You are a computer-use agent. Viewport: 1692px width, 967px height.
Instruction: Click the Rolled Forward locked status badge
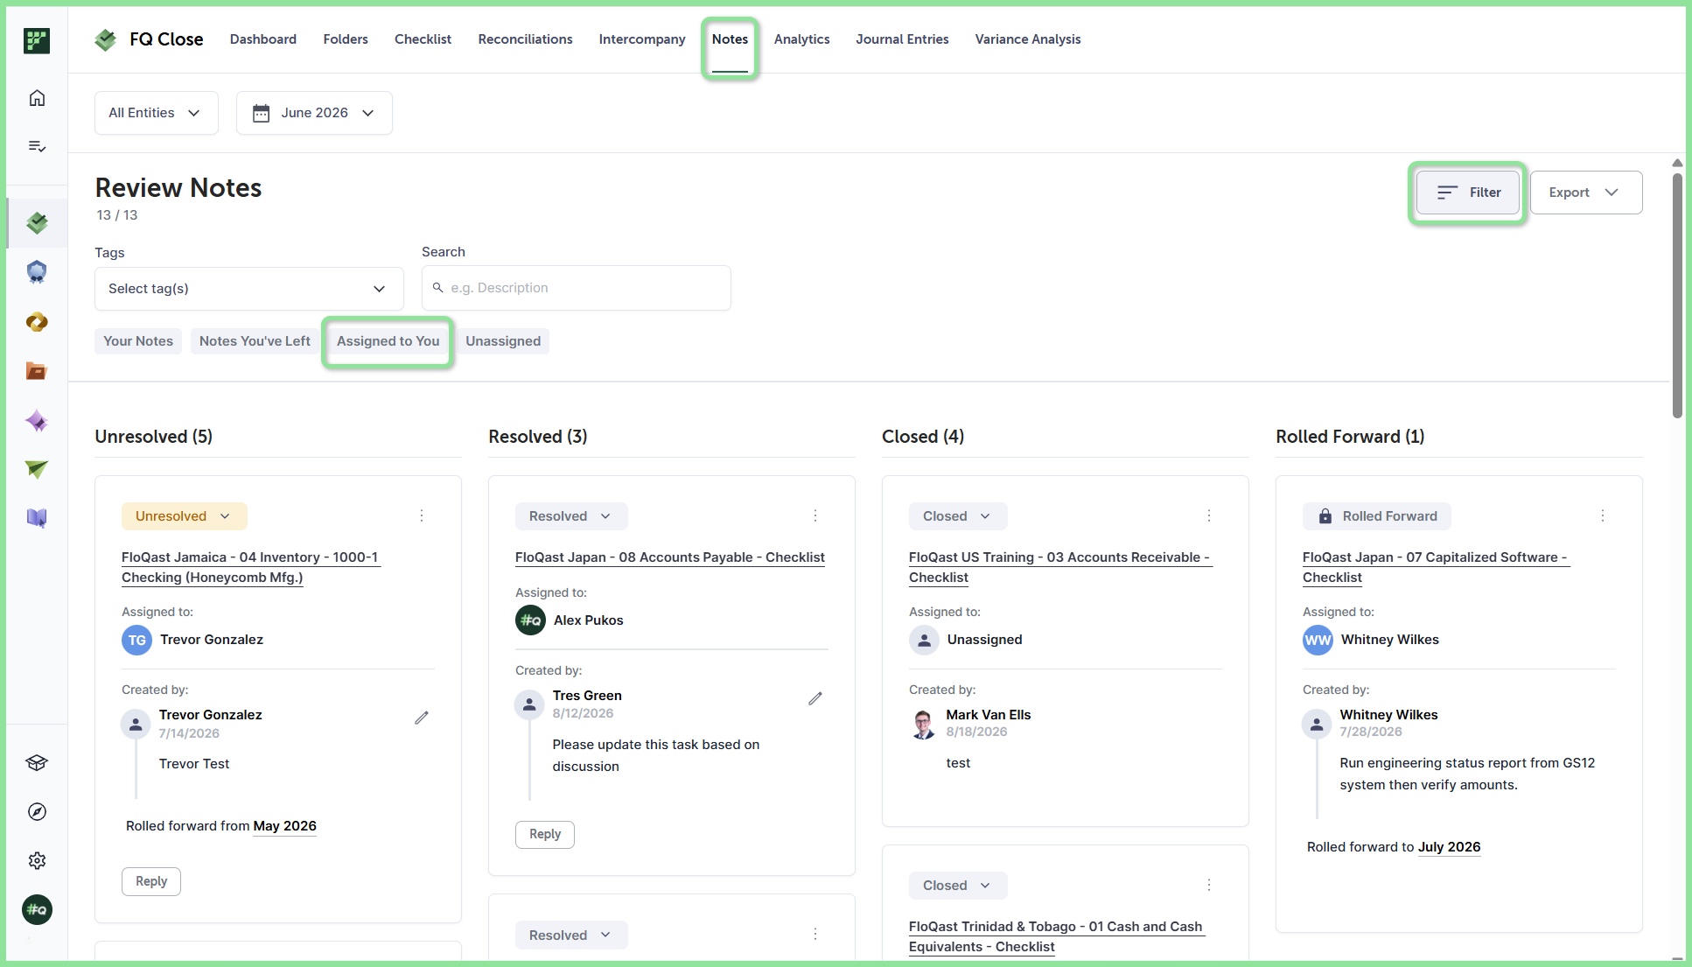coord(1377,516)
